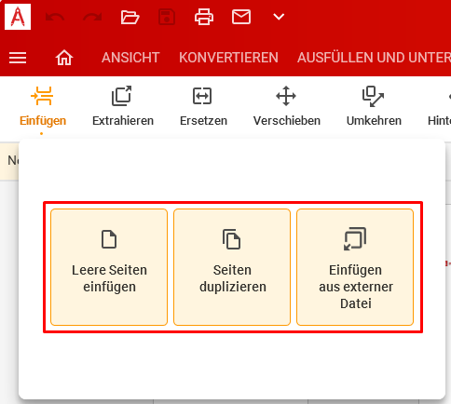Save the document using disk icon

(167, 17)
